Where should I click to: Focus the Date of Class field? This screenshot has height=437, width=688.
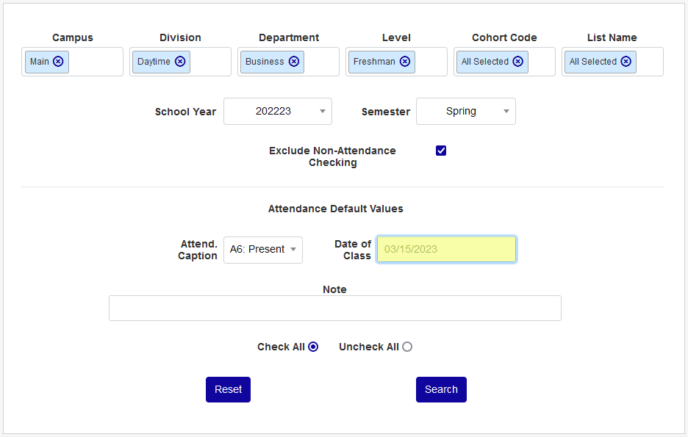point(446,250)
